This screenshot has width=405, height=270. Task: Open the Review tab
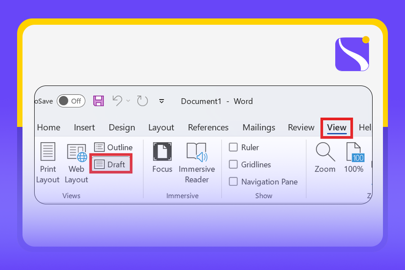tap(301, 127)
